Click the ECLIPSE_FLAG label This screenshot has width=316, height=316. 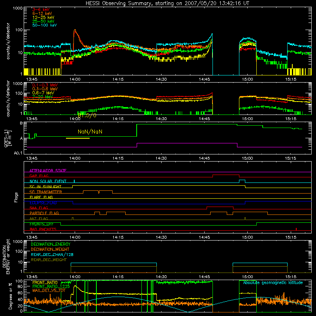43,203
